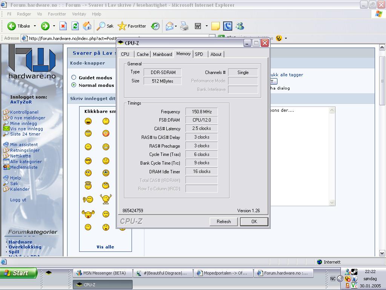This screenshot has height=290, width=386.
Task: Insert the red blushing smiley
Action: 106,133
